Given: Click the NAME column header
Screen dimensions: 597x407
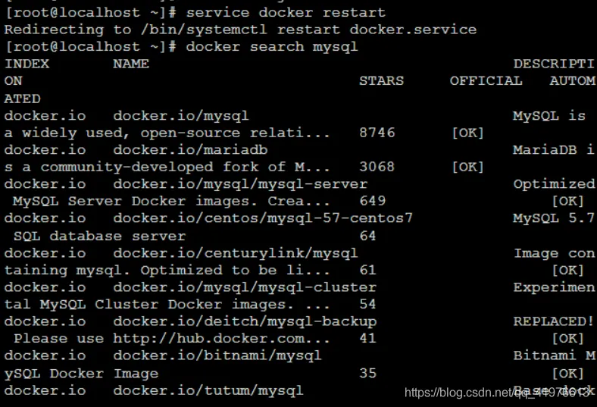Looking at the screenshot, I should (131, 64).
